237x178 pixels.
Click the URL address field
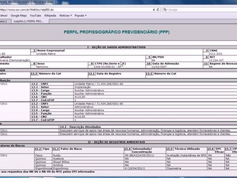click(x=76, y=10)
